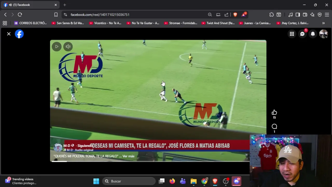Open CORREOS ELECTRÓ... bookmark

click(30, 23)
